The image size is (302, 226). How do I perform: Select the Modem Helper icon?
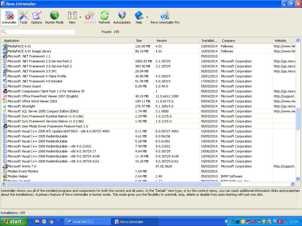(x=5, y=176)
